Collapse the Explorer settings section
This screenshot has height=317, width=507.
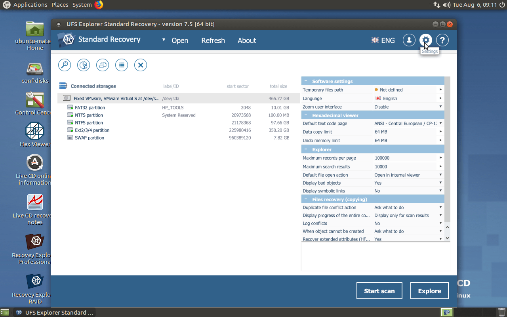tap(306, 149)
